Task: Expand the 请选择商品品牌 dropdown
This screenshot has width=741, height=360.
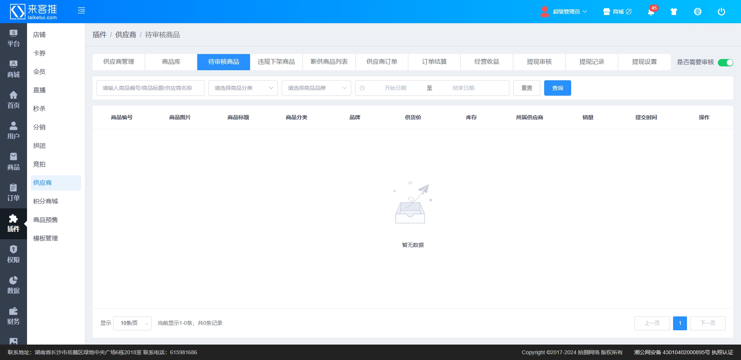Action: (316, 88)
